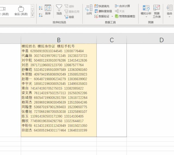
Task: Click 合并计算 consolidate
Action: click(x=122, y=6)
